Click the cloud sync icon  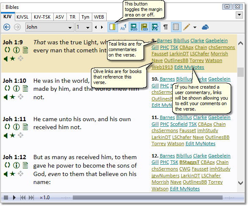point(205,27)
